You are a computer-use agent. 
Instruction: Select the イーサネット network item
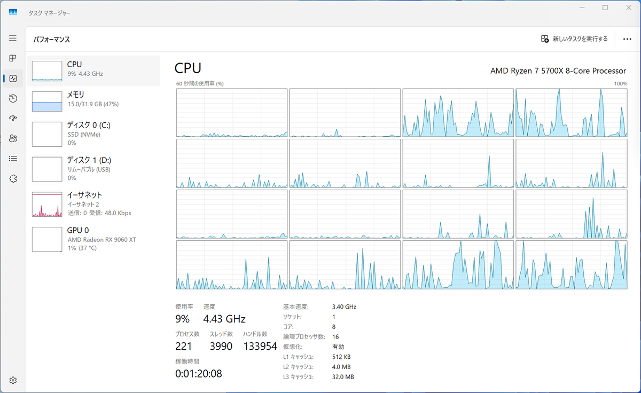pos(93,203)
